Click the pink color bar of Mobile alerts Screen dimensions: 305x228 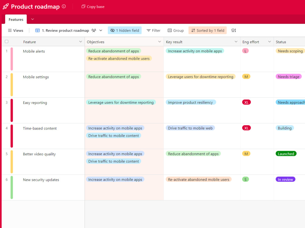click(12, 59)
